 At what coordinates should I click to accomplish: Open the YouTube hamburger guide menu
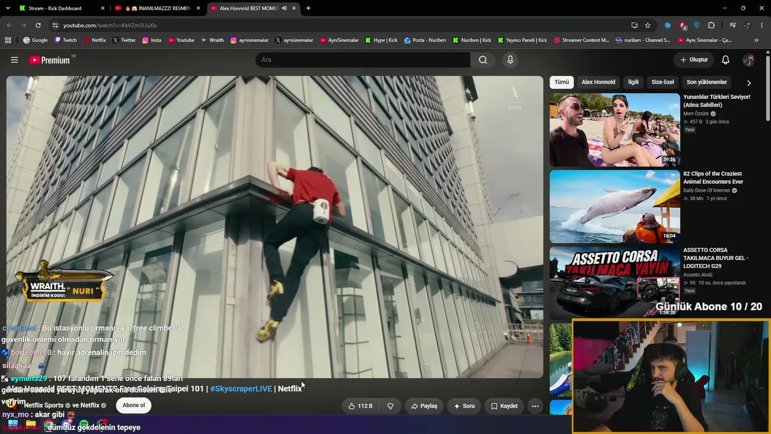tap(14, 60)
